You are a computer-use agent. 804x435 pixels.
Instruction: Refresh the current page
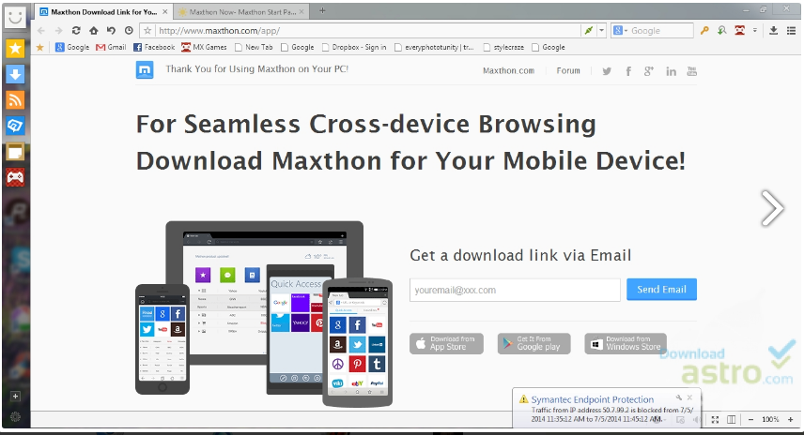[x=76, y=31]
